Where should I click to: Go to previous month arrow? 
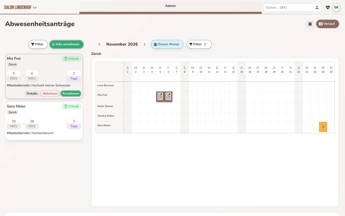[x=99, y=44]
